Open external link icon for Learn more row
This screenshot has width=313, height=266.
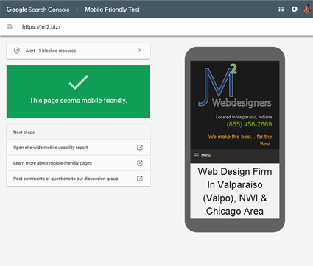[x=140, y=163]
